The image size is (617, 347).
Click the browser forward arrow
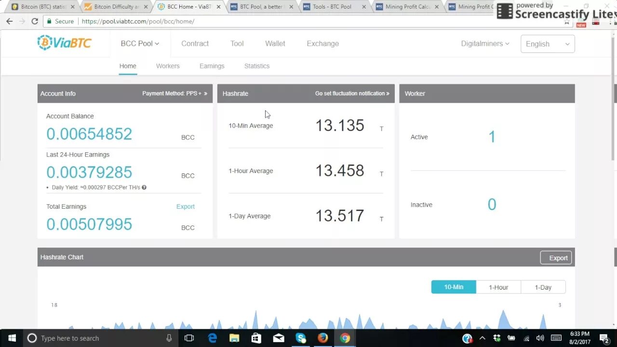22,21
